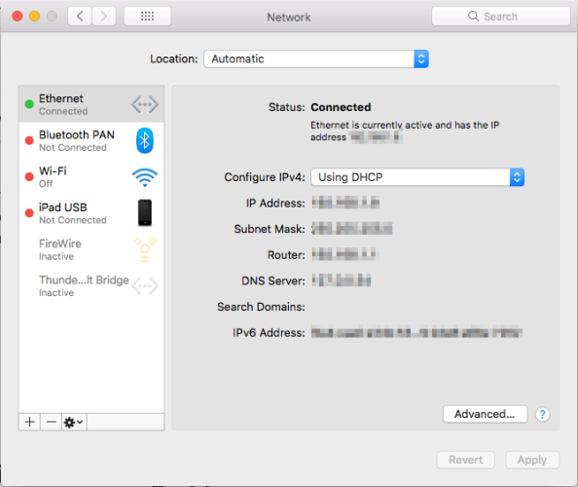Click the Thunderbolt Bridge arrows icon

[x=145, y=286]
